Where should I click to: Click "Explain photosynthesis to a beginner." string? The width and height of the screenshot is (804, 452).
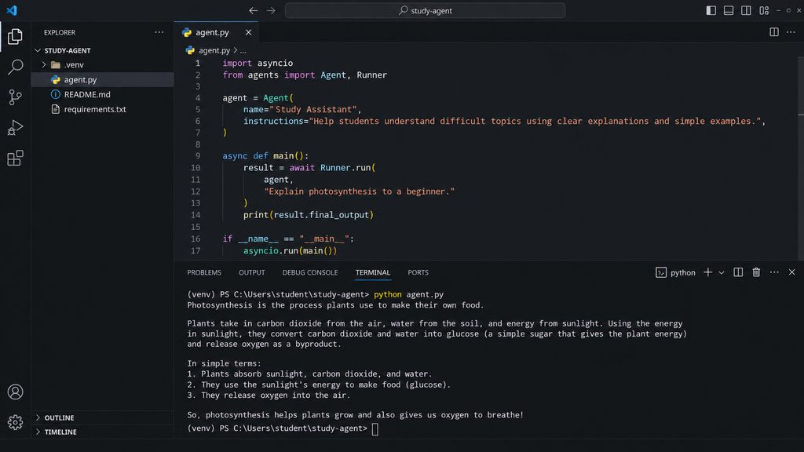click(359, 191)
